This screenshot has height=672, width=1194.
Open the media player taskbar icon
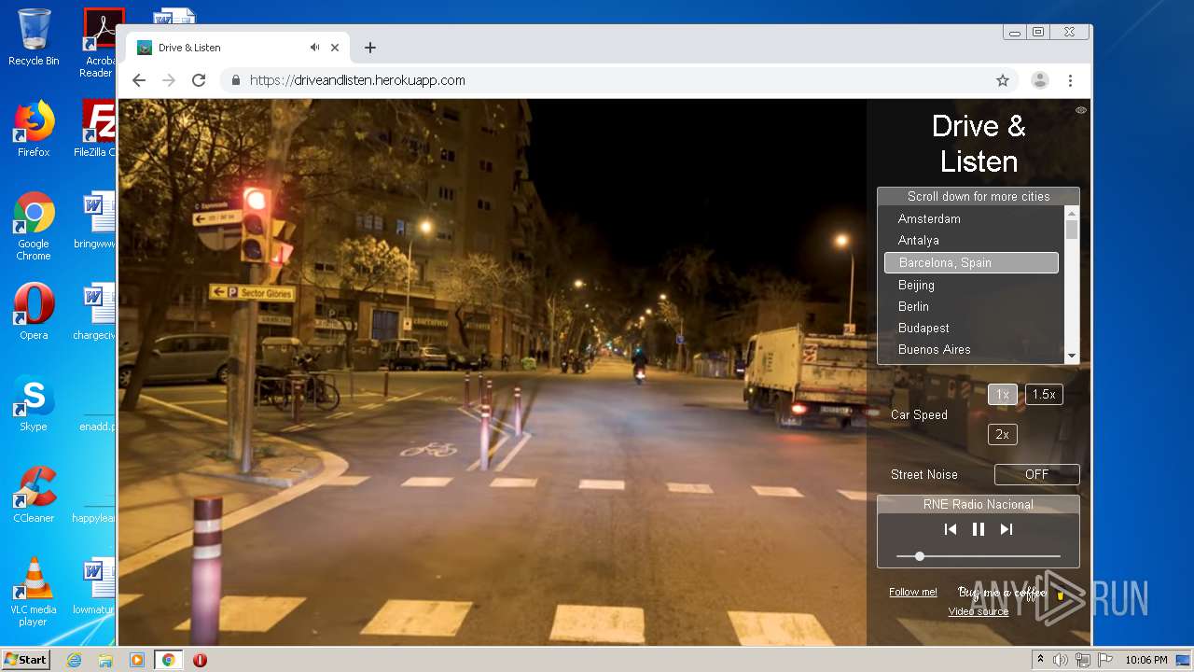137,660
